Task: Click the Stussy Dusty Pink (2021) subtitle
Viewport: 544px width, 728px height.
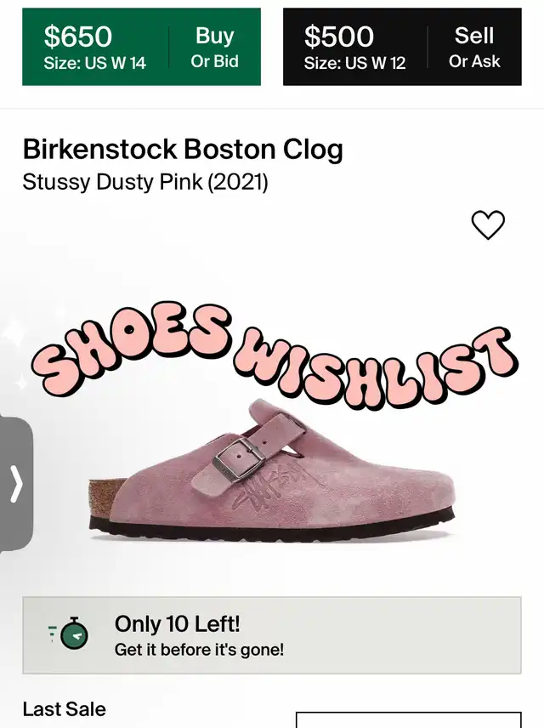Action: click(x=145, y=181)
